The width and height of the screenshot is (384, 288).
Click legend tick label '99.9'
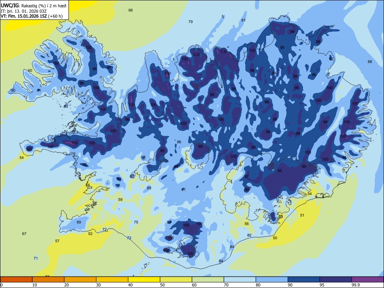(355, 285)
